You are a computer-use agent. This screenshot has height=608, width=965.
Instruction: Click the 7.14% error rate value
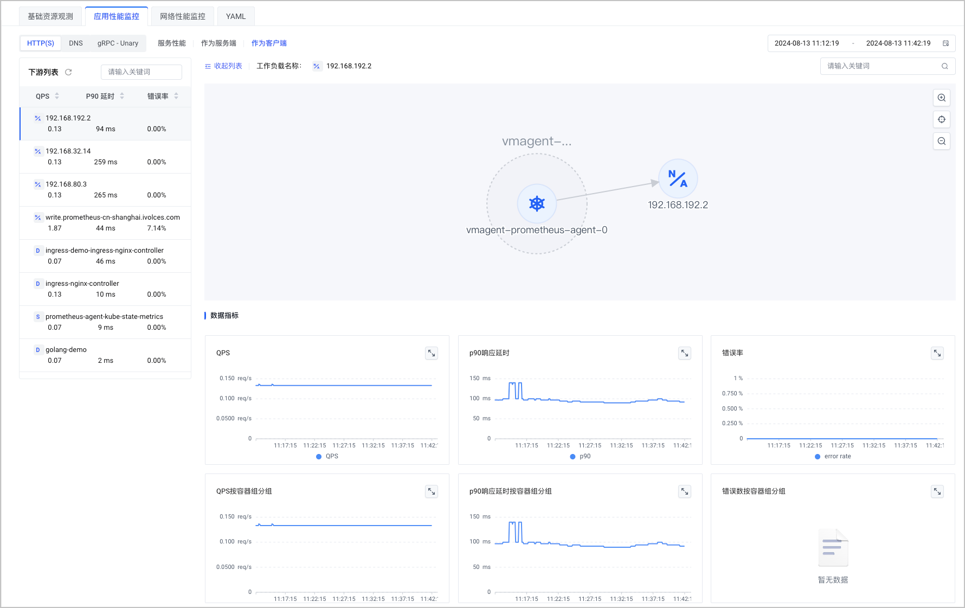point(157,228)
